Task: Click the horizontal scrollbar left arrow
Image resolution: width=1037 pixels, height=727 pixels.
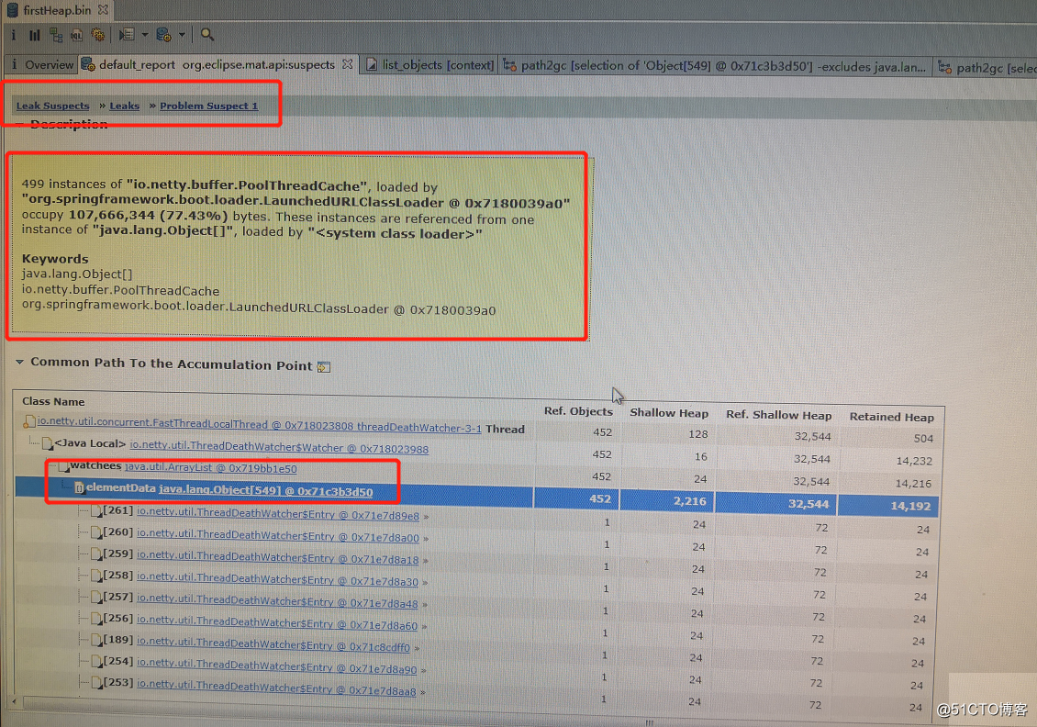Action: (15, 700)
